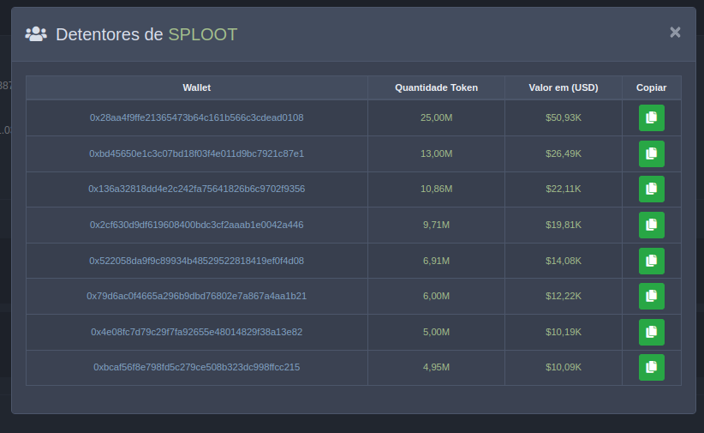Copy wallet address ending in a4aa1b21
Image resolution: width=704 pixels, height=433 pixels.
click(652, 296)
